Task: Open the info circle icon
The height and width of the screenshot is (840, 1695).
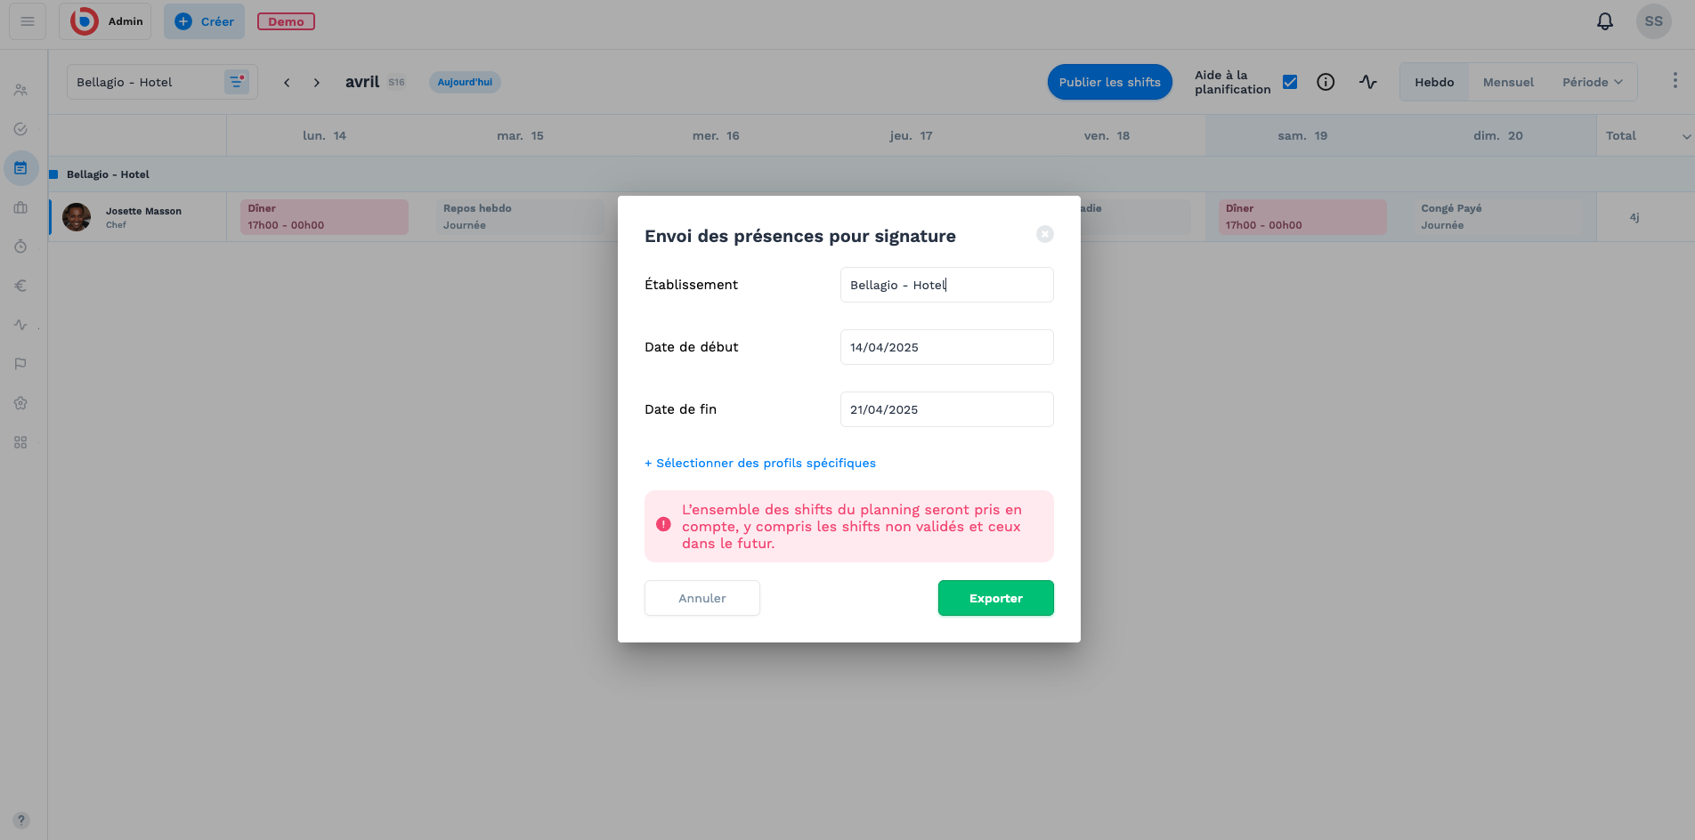Action: click(x=1326, y=82)
